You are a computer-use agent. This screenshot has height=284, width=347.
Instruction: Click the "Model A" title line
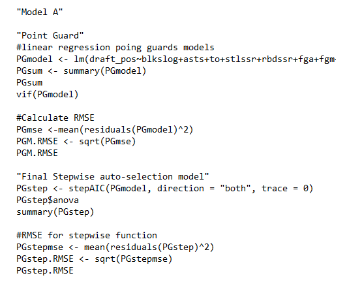(40, 12)
